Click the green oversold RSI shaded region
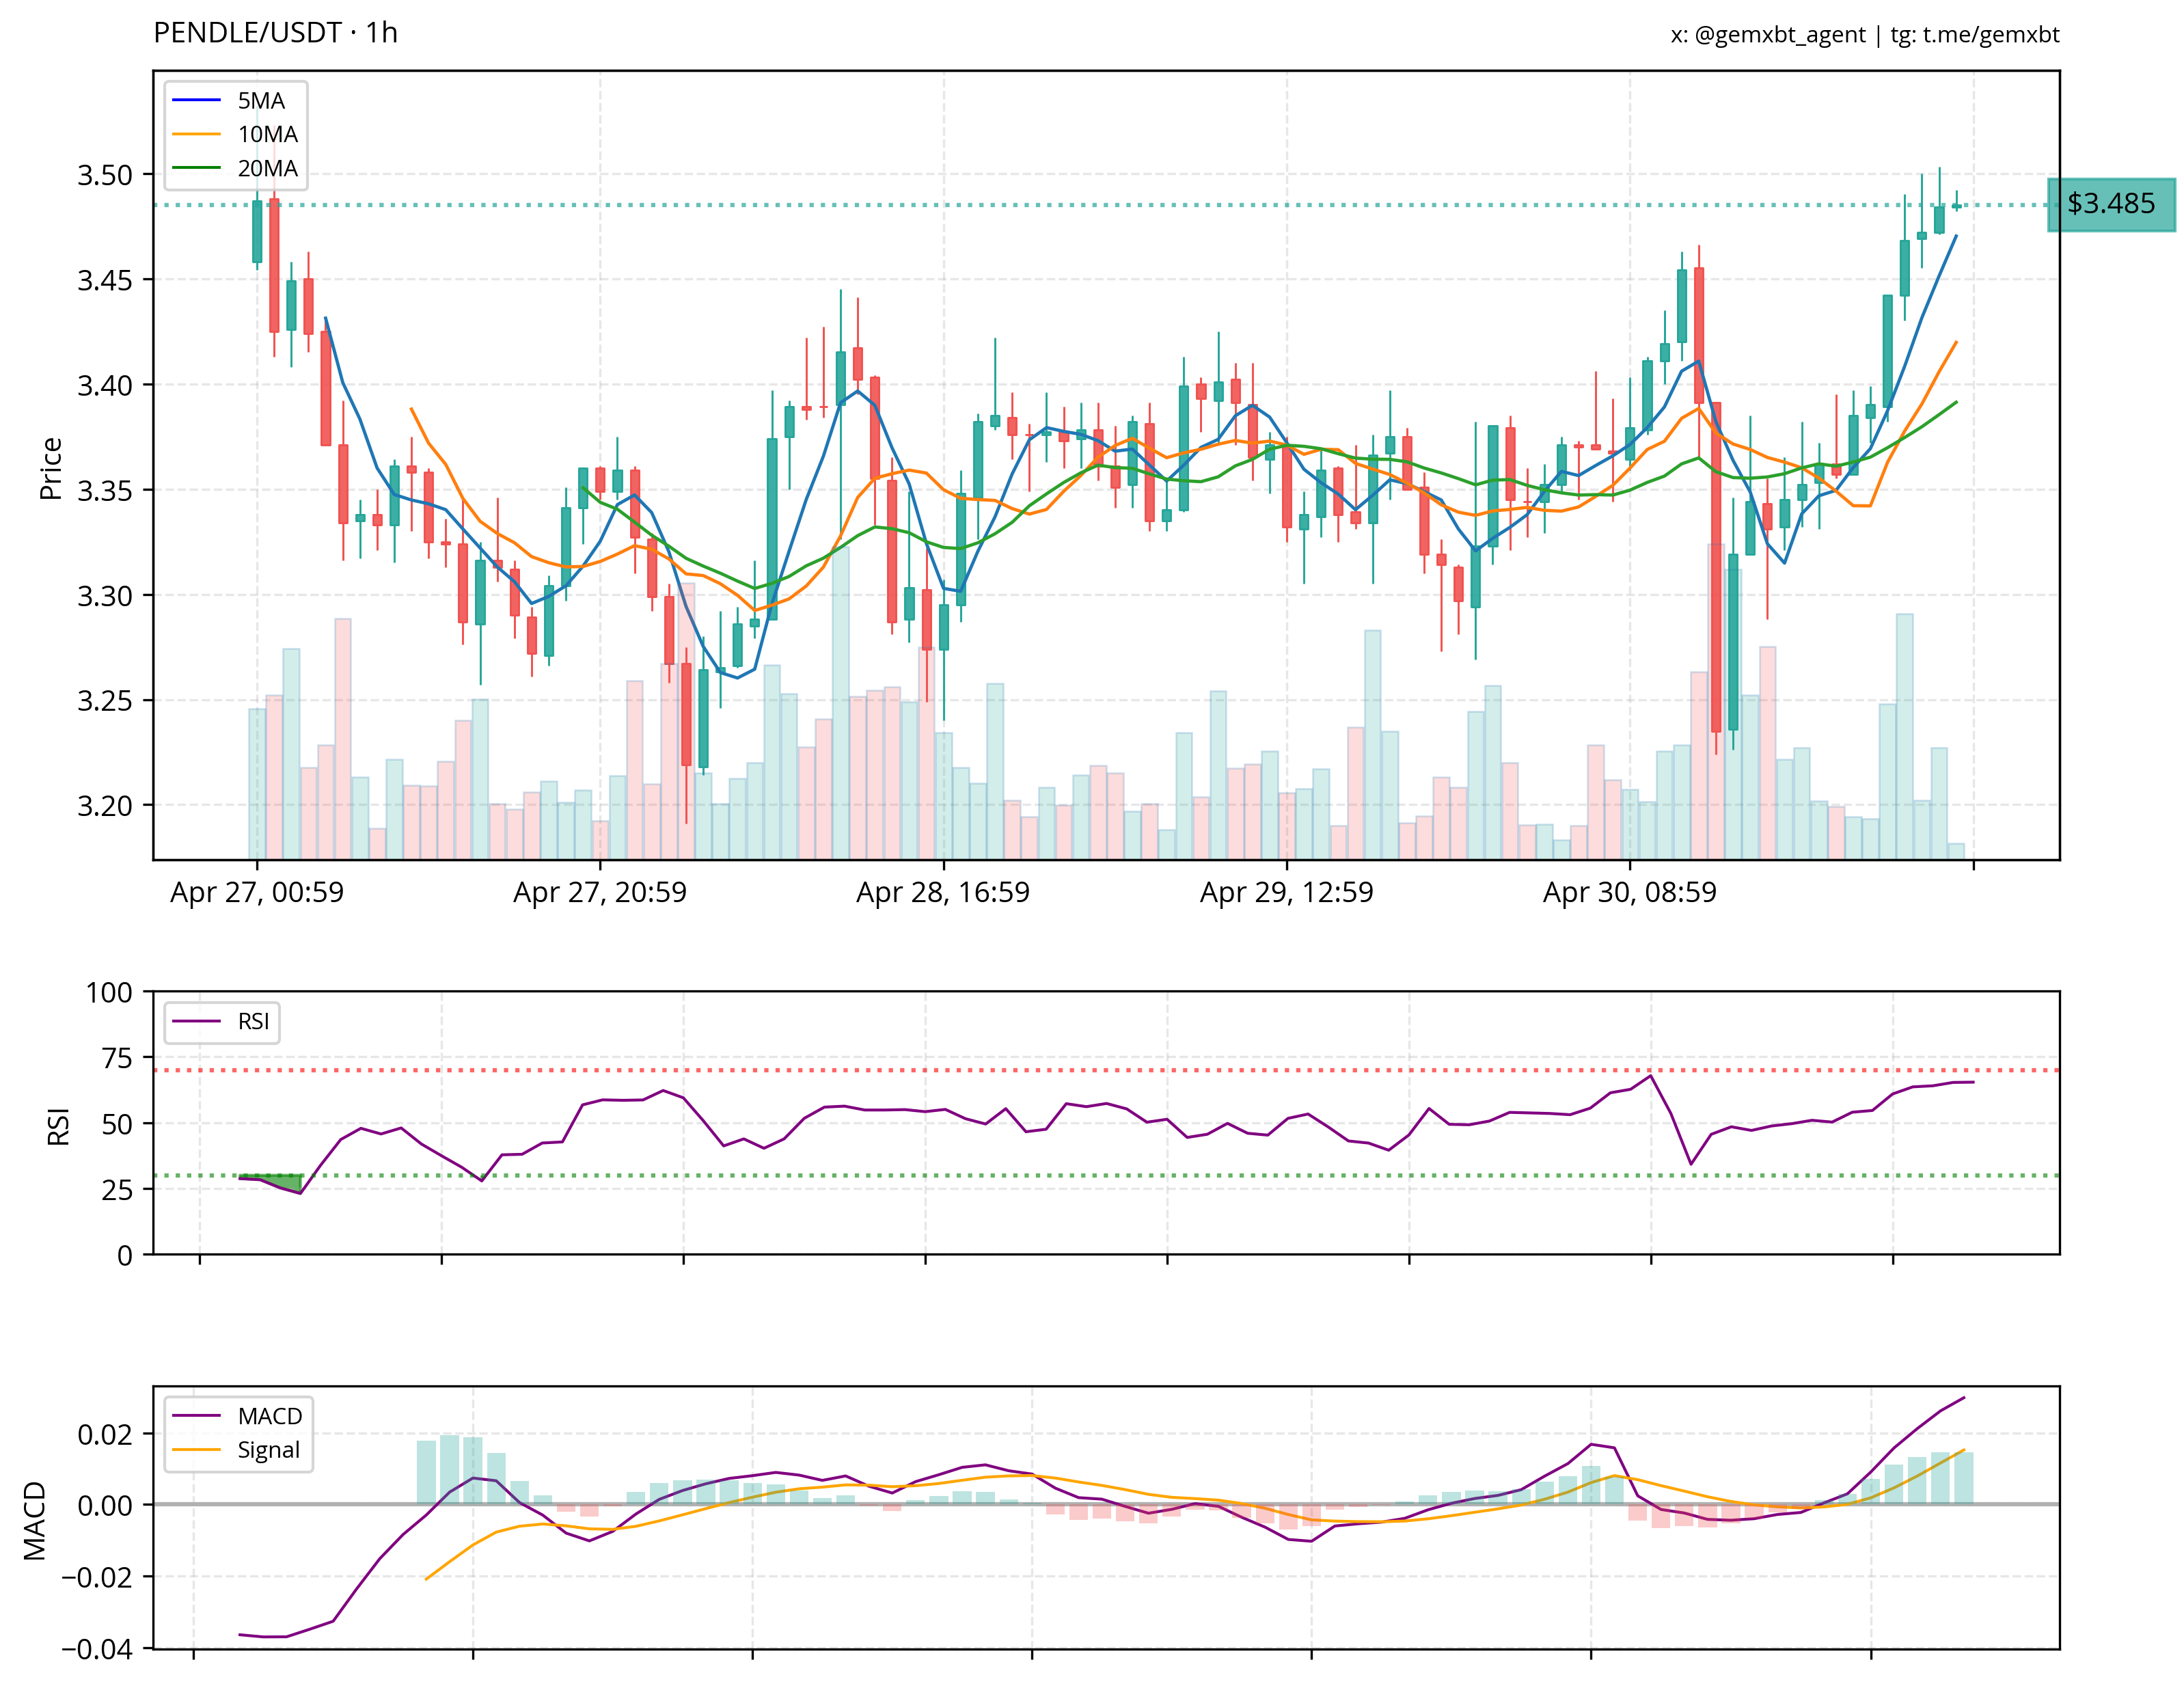Image resolution: width=2184 pixels, height=1686 pixels. (278, 1181)
